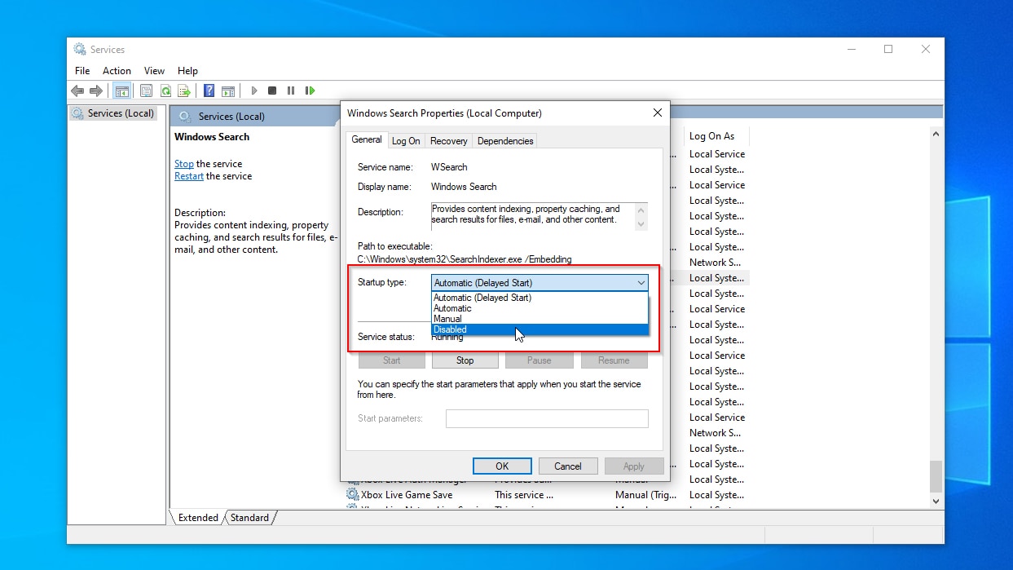Click the Cancel button
This screenshot has height=570, width=1013.
pyautogui.click(x=568, y=466)
